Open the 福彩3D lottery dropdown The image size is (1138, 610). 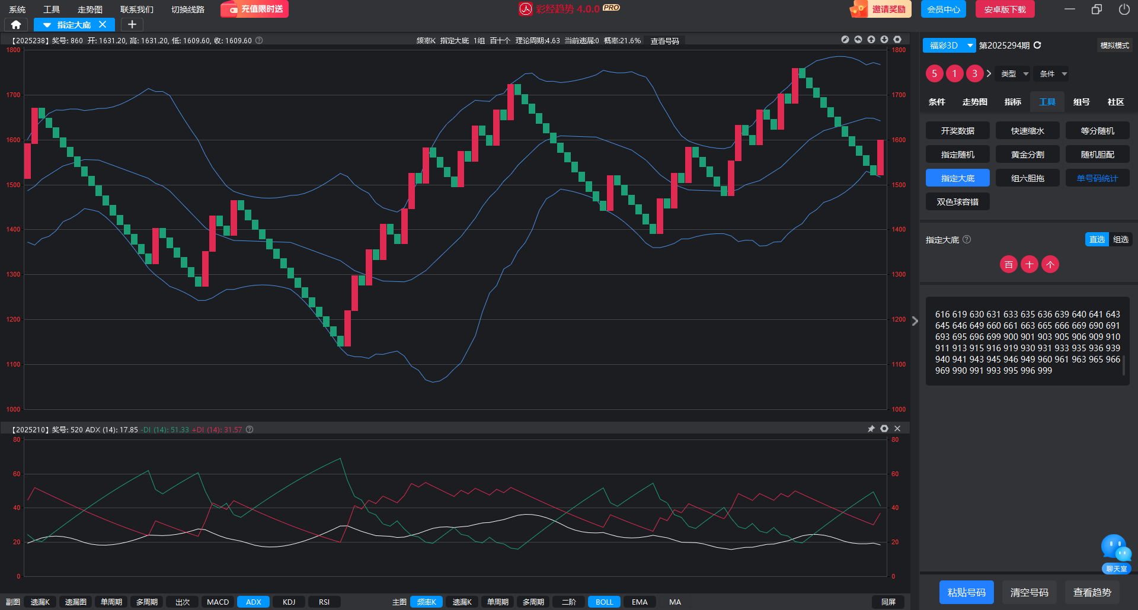coord(950,46)
